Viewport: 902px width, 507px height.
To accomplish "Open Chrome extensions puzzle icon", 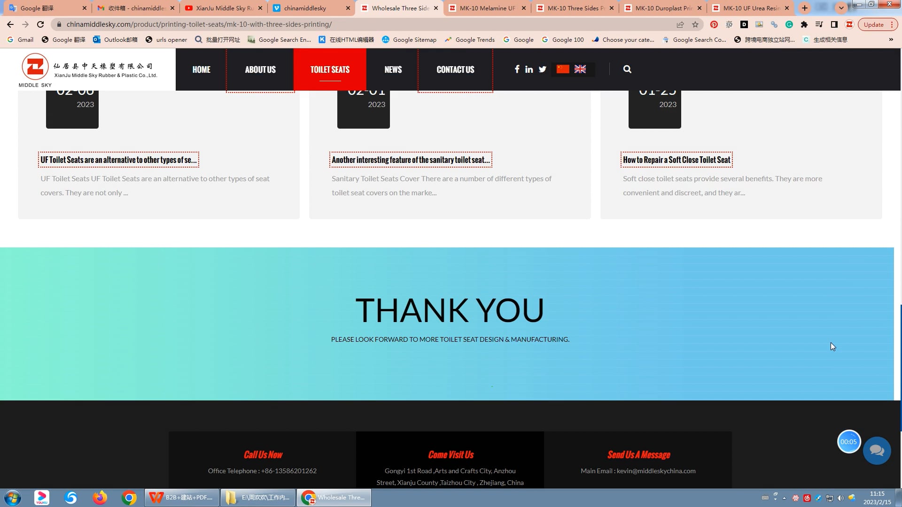I will tap(804, 24).
